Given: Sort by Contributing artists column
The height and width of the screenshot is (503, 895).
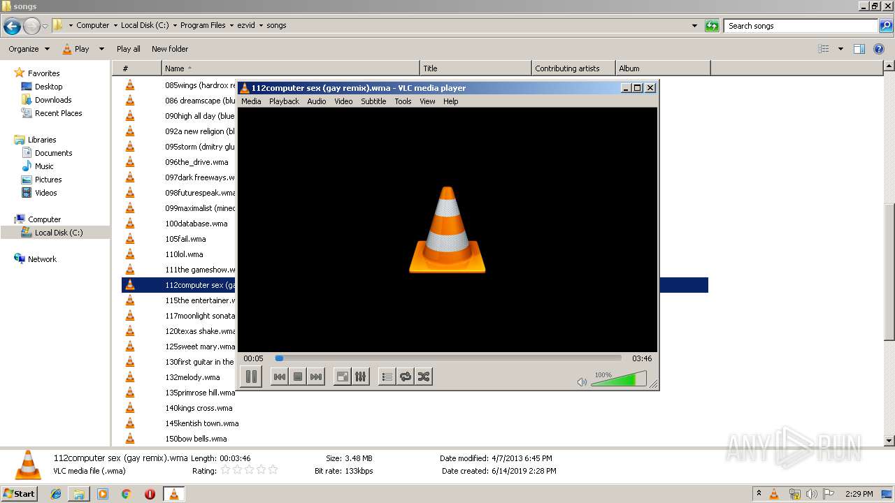Looking at the screenshot, I should 574,68.
